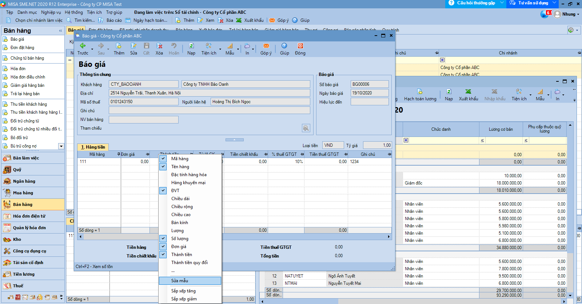Image resolution: width=582 pixels, height=304 pixels.
Task: Open the Mua hàng module
Action: click(x=33, y=193)
